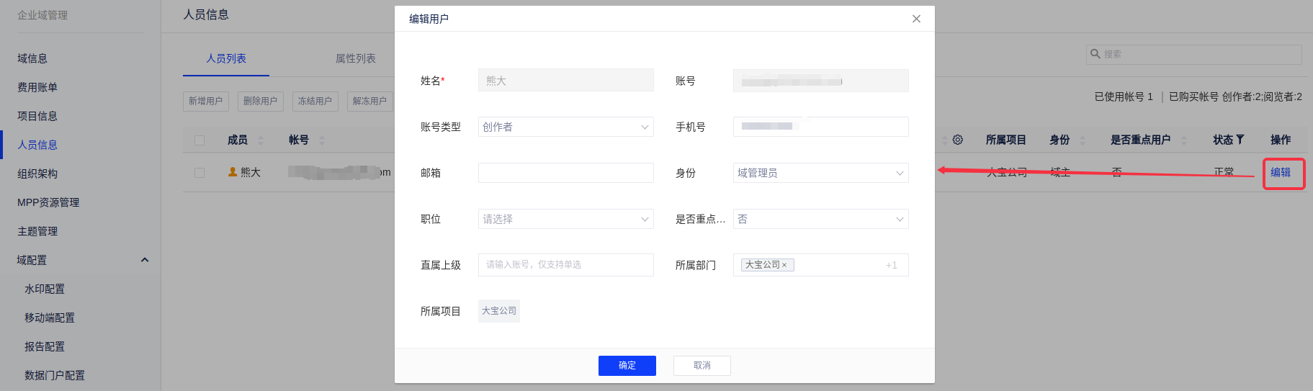
Task: Sort by 帐号 column arrows
Action: [322, 140]
